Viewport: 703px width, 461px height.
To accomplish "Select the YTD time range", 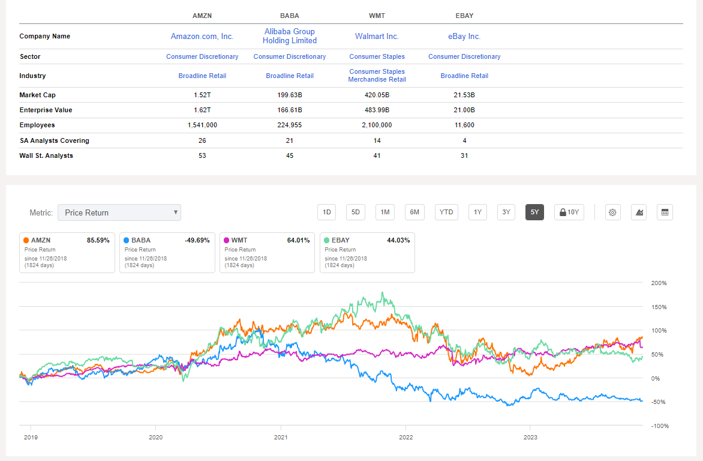I will [446, 212].
